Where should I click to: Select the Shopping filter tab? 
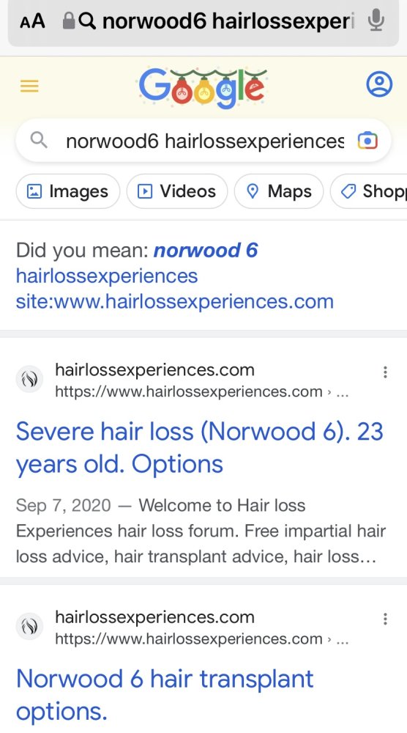[x=369, y=191]
